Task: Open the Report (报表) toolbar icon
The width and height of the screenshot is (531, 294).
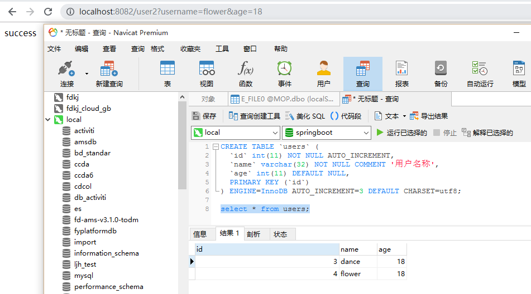Action: click(x=401, y=74)
